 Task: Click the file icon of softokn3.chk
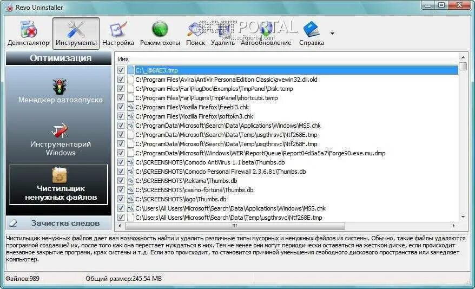tap(130, 116)
